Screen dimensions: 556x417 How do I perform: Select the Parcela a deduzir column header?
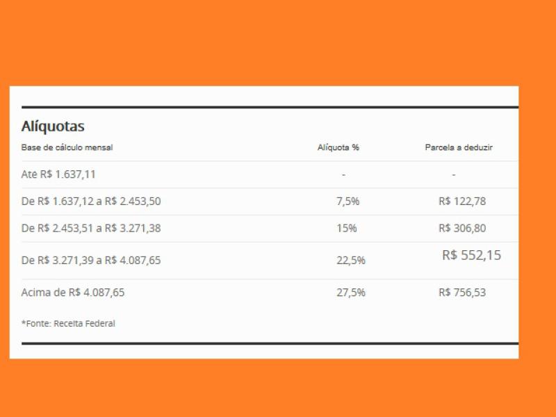[x=459, y=147]
